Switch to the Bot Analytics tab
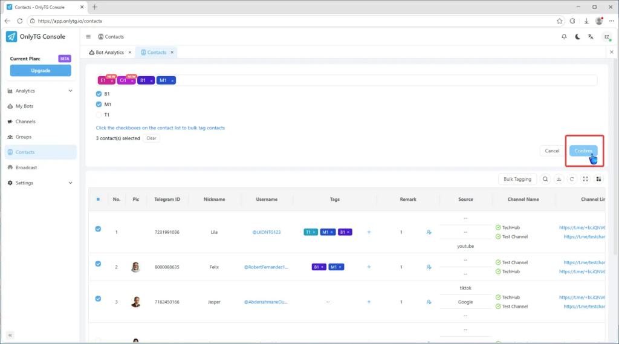The width and height of the screenshot is (619, 344). [109, 53]
